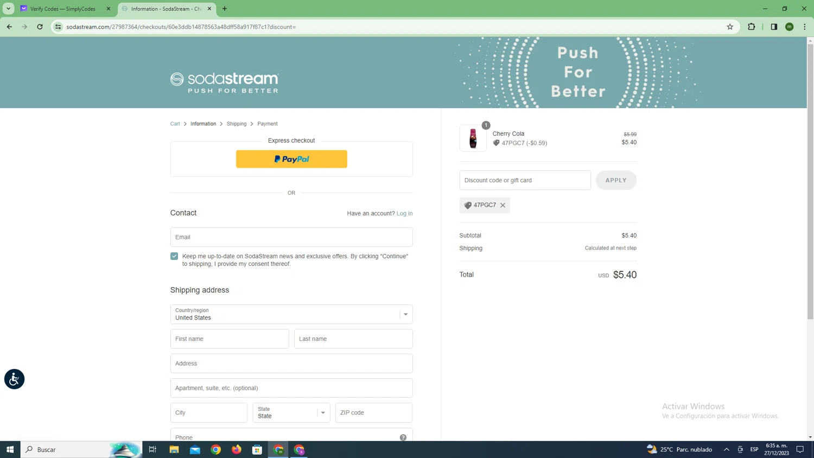Open the Mail app in the taskbar

coord(195,449)
